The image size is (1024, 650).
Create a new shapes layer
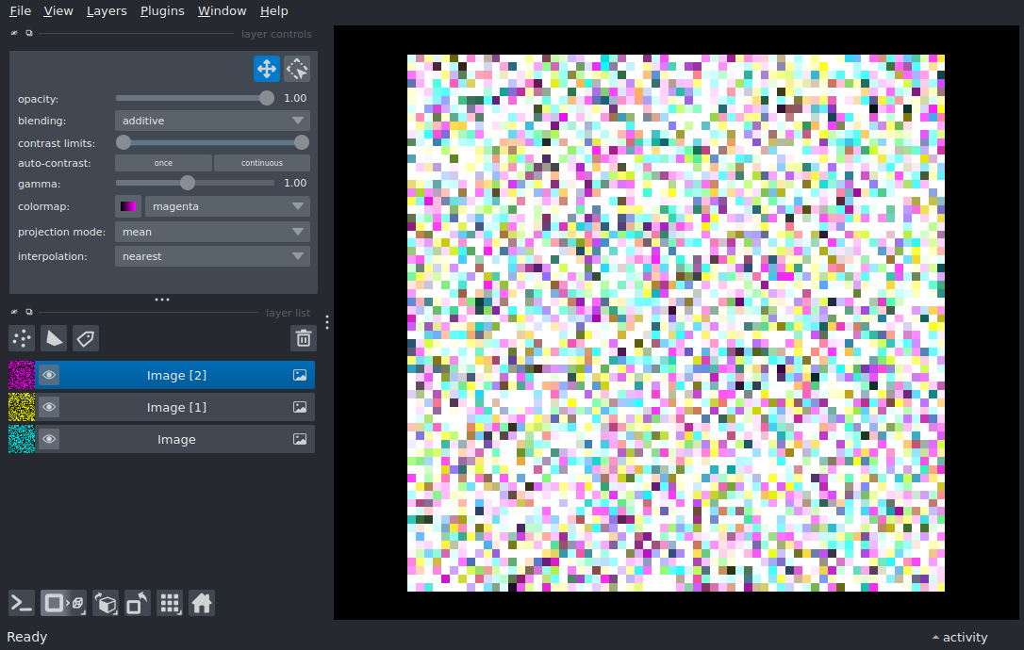(x=54, y=338)
